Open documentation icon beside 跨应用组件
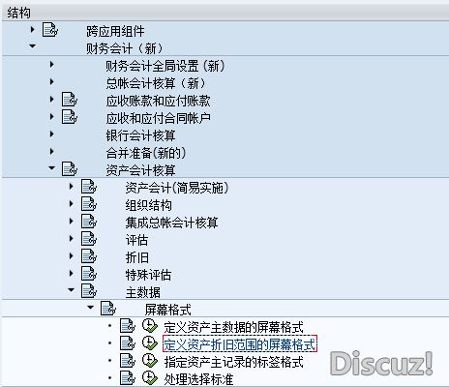Screen dimensions: 449x387 50,30
